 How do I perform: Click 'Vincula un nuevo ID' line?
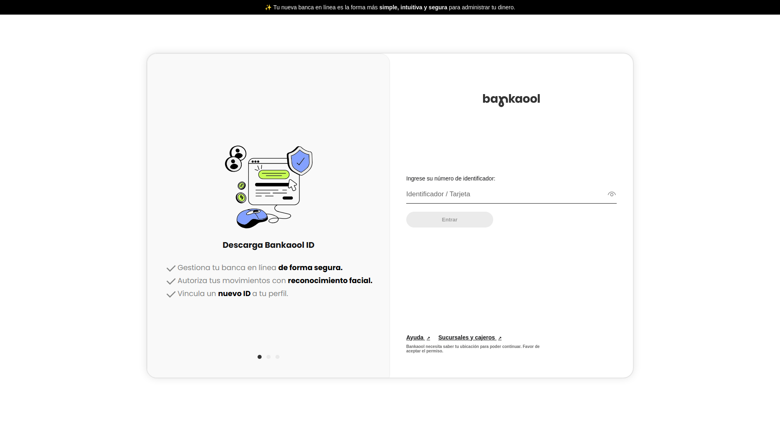233,294
